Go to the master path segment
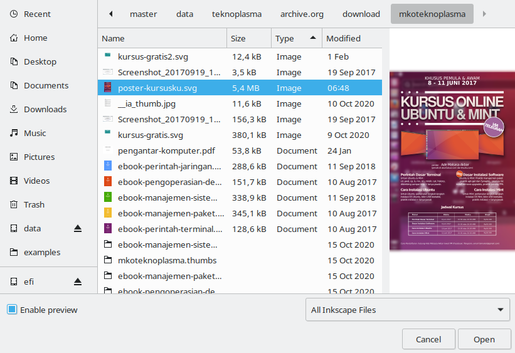This screenshot has height=353, width=515. click(143, 14)
